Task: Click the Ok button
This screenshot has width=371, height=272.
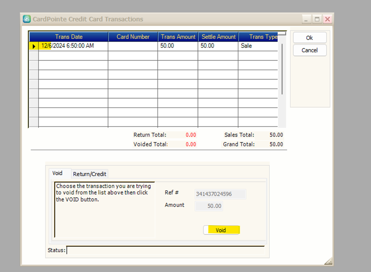Action: (x=310, y=38)
